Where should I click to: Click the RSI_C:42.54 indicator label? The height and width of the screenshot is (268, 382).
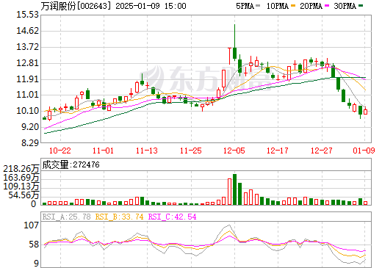click(173, 217)
